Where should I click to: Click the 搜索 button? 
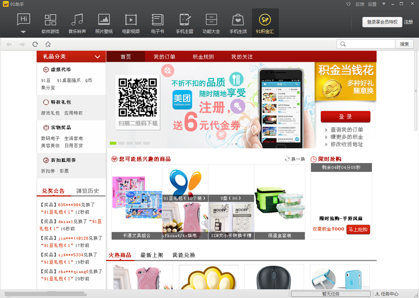404,44
